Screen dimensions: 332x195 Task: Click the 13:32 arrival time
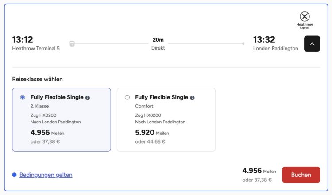click(264, 39)
